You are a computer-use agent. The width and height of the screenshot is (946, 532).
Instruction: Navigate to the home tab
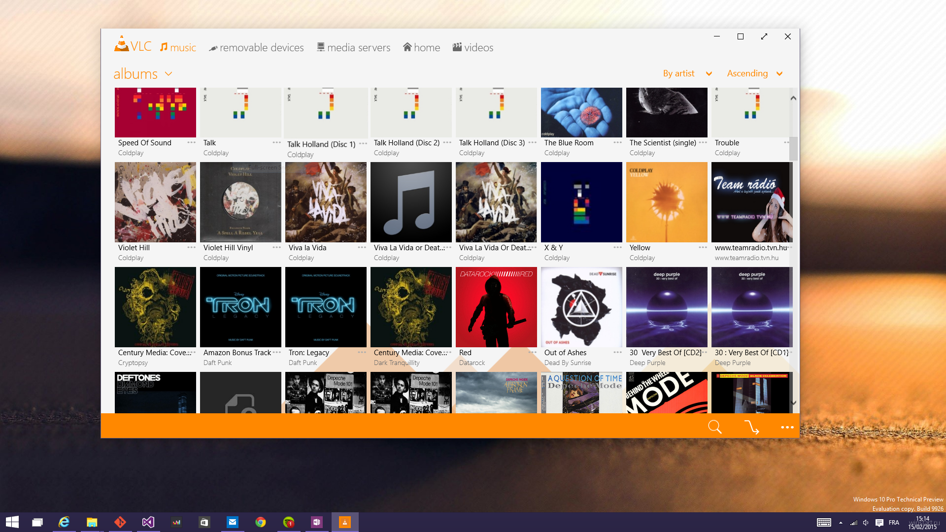pos(421,47)
